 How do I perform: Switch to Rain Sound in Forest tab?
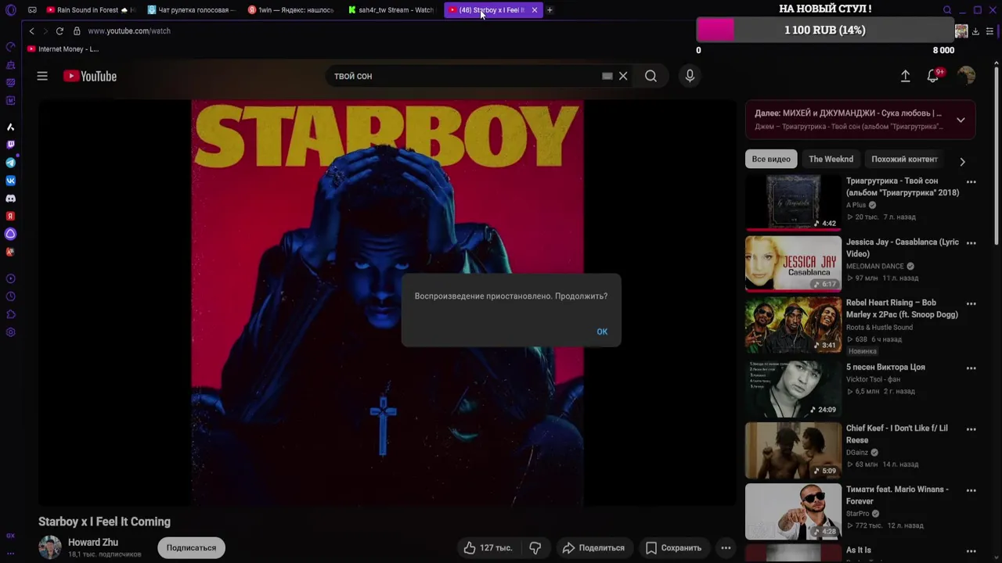pyautogui.click(x=91, y=10)
